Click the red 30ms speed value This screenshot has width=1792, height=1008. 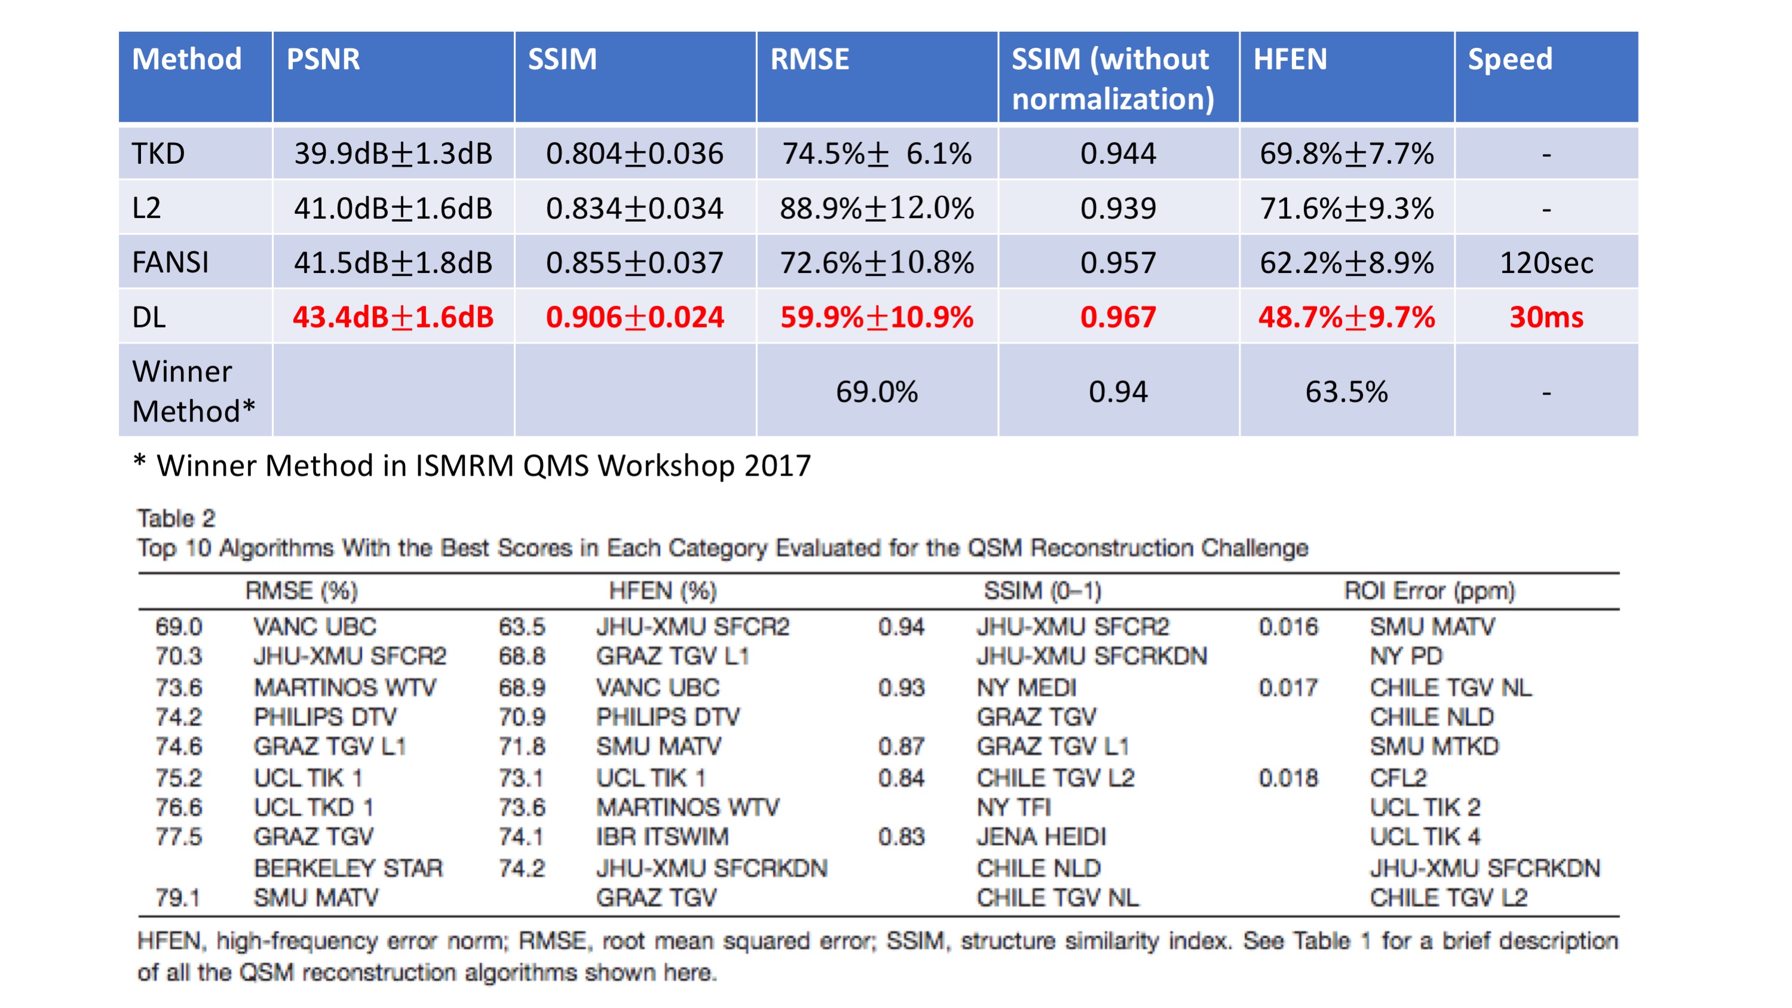coord(1546,317)
